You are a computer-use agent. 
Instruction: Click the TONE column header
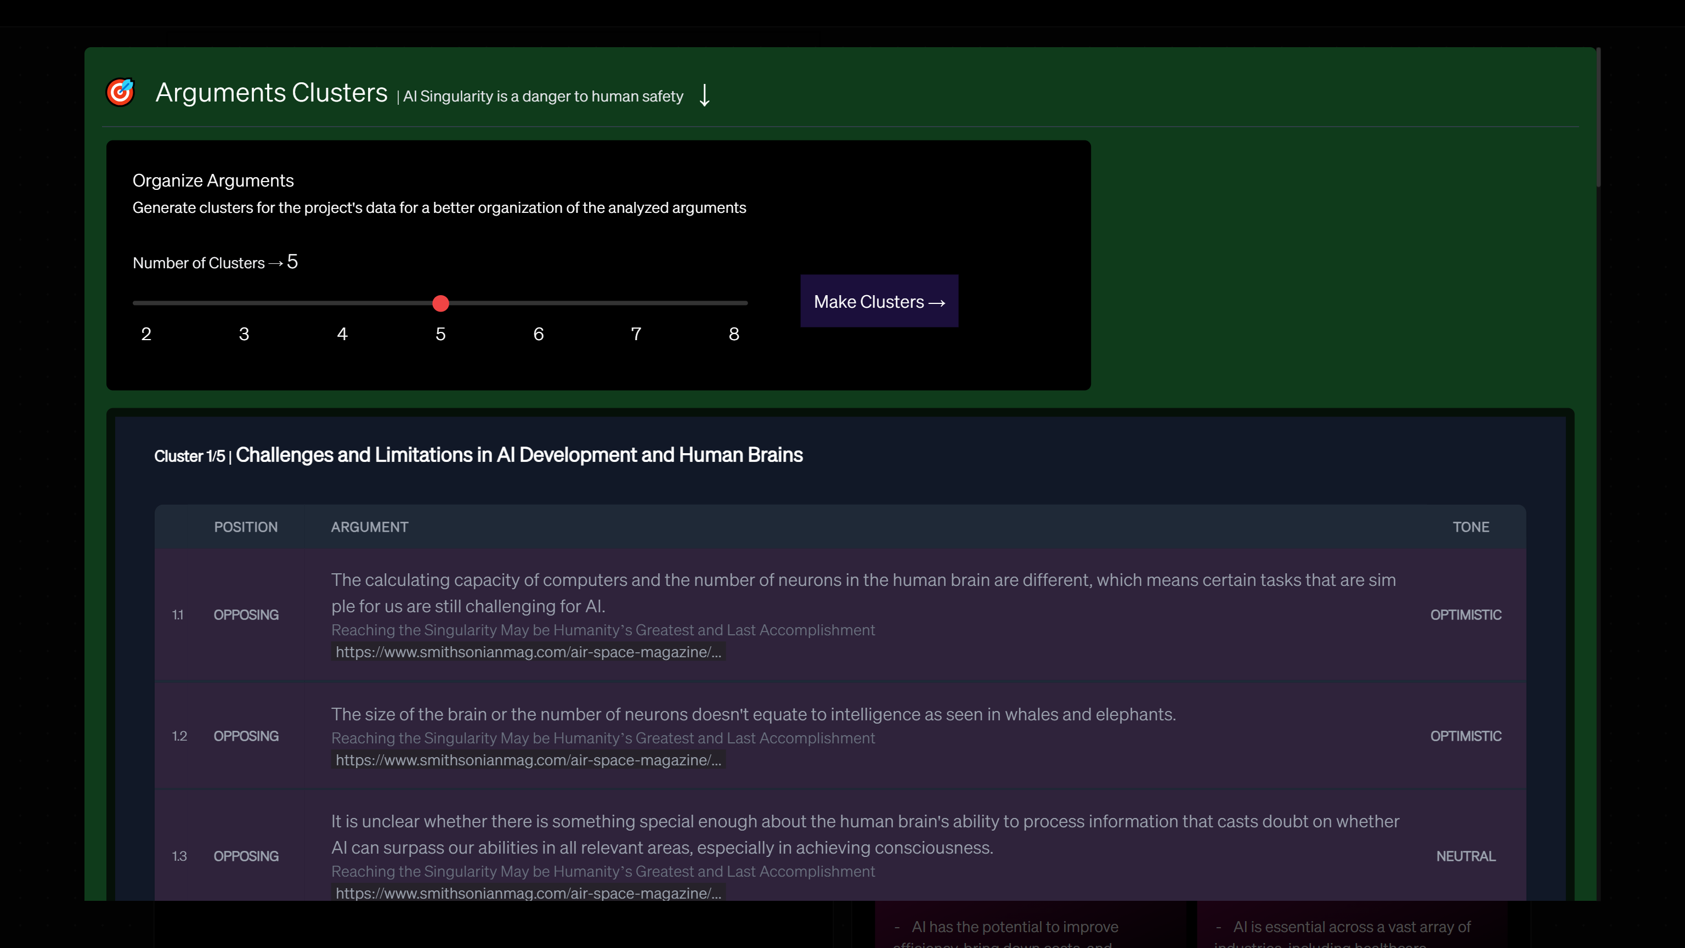coord(1471,527)
